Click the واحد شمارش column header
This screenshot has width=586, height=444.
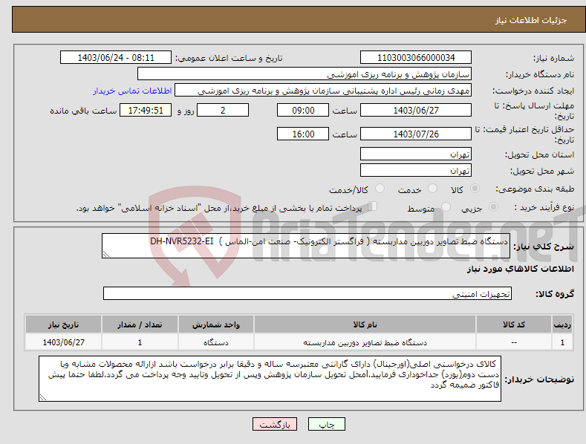click(216, 324)
